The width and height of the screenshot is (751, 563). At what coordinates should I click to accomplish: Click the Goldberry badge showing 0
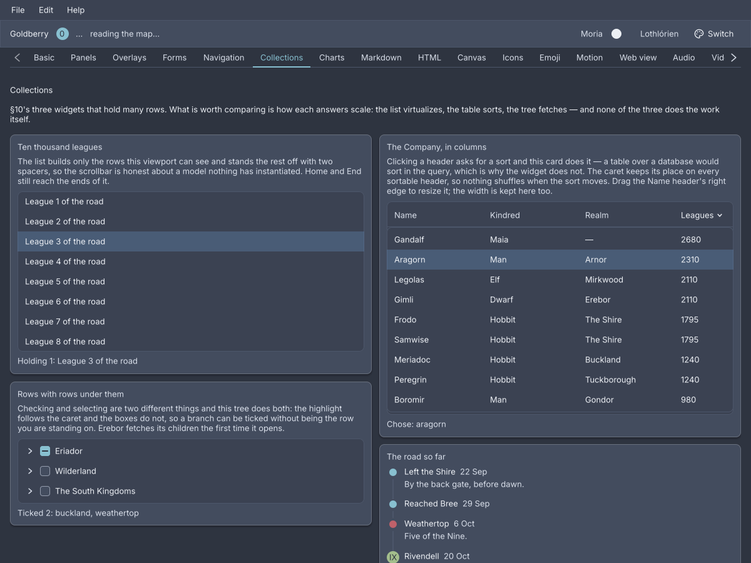click(63, 34)
